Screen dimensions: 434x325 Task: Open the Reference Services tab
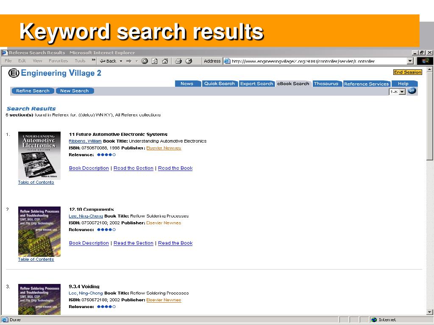pos(367,84)
